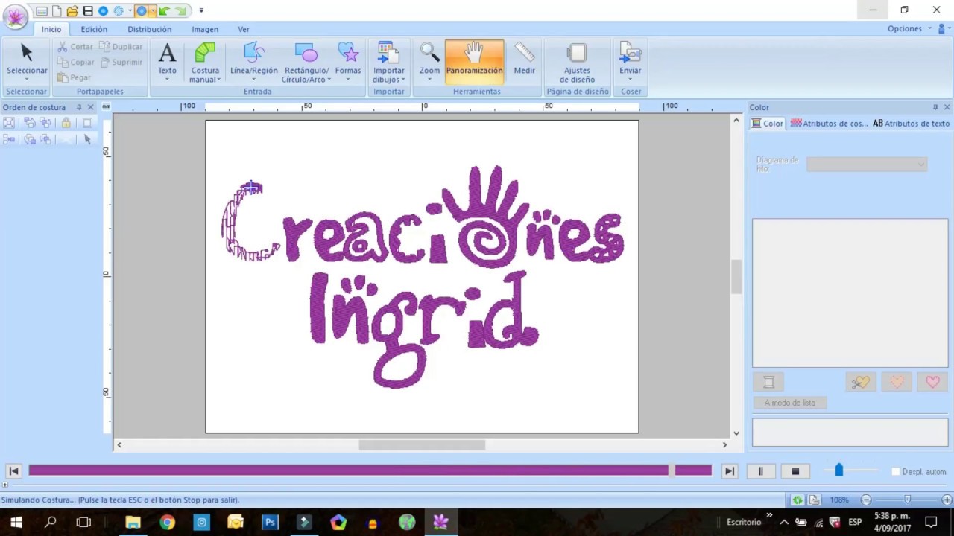Jump to simulation end

[x=730, y=470]
